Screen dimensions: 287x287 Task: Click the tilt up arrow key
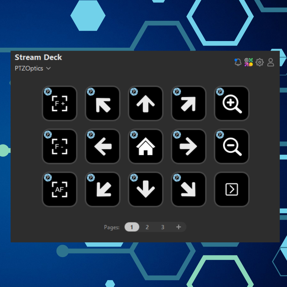tap(145, 104)
